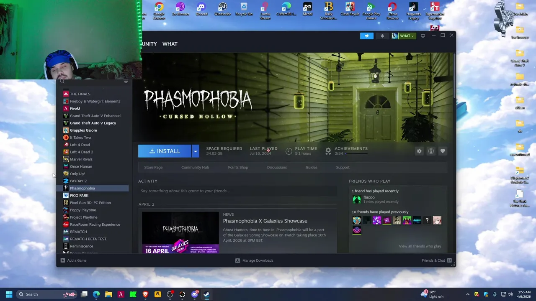This screenshot has height=301, width=536.
Task: Open Windscribe desktop shortcut
Action: coord(222,9)
